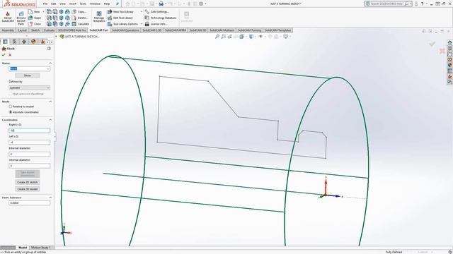Viewport: 453px width, 254px height.
Task: Click the Zoom to Area icon
Action: 224,37
